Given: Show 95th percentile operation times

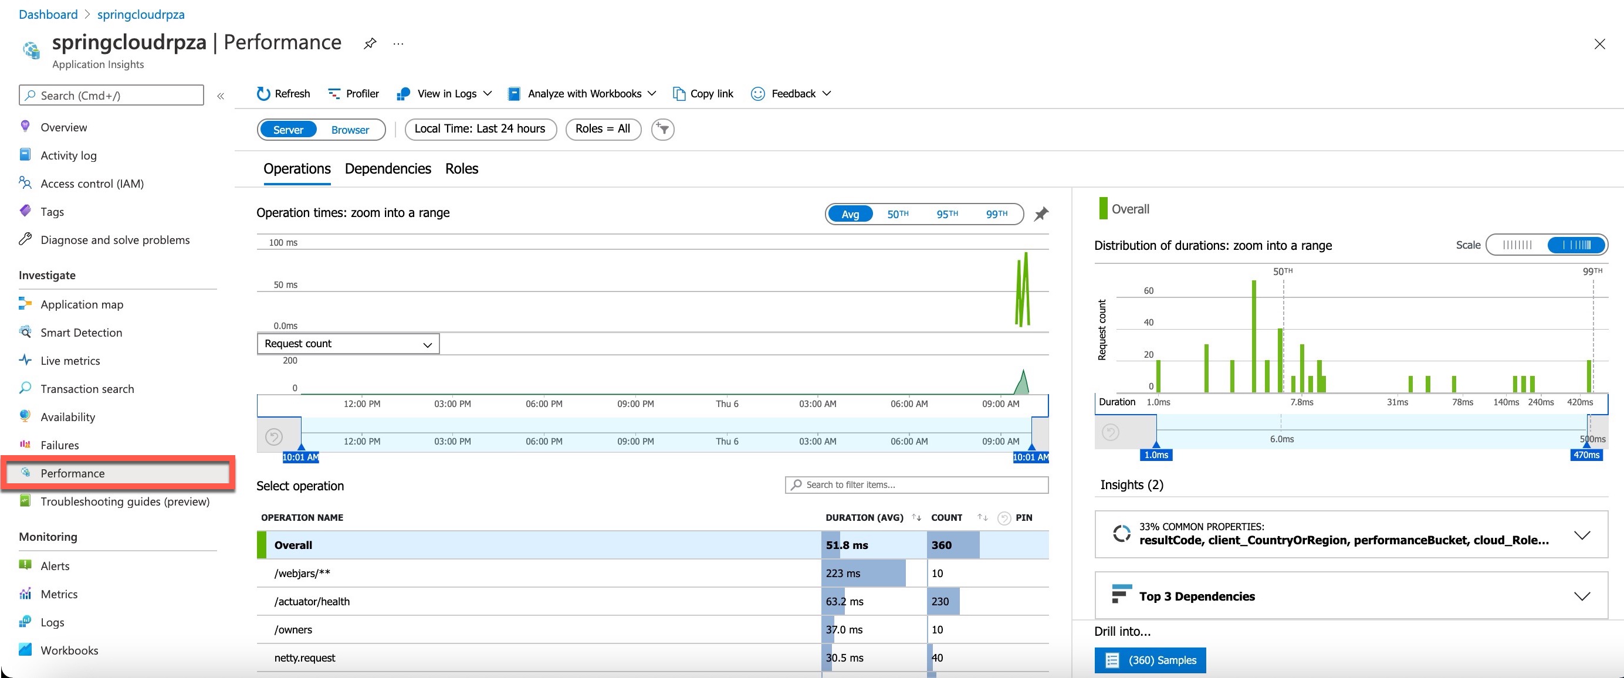Looking at the screenshot, I should [947, 213].
